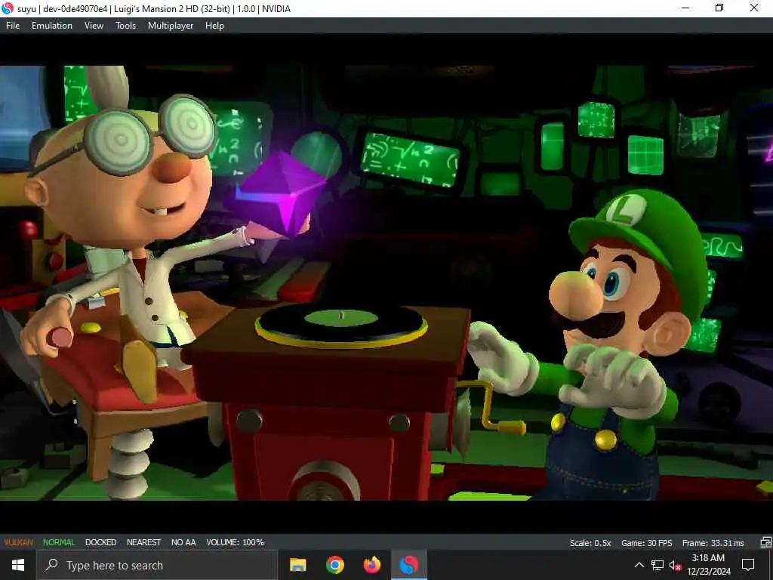Launch Google Chrome from the taskbar

click(x=334, y=565)
